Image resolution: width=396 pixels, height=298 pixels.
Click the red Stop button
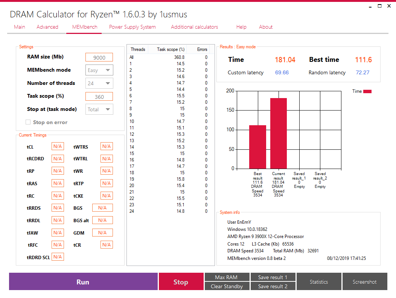(181, 281)
